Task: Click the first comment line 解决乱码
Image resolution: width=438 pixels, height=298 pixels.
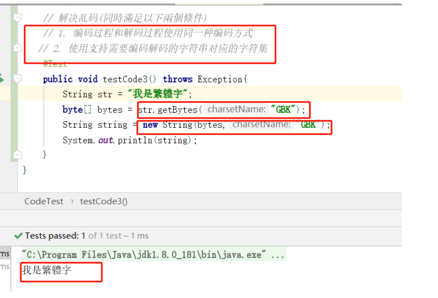Action: pos(125,18)
